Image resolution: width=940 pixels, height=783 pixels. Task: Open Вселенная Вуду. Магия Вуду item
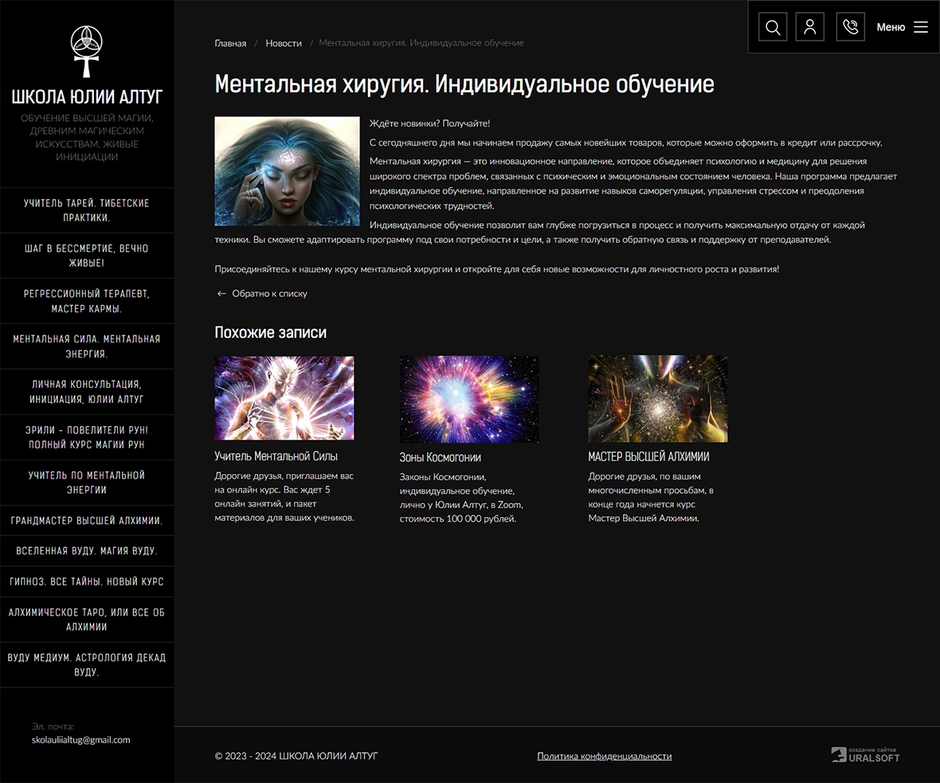87,550
